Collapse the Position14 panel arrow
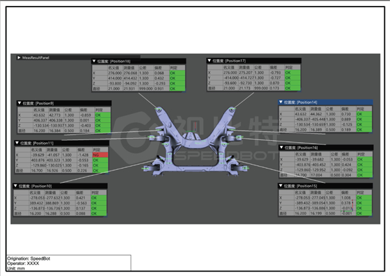The height and width of the screenshot is (276, 390). click(x=281, y=102)
